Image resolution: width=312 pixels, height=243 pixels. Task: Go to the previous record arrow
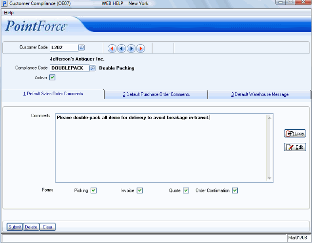click(121, 49)
